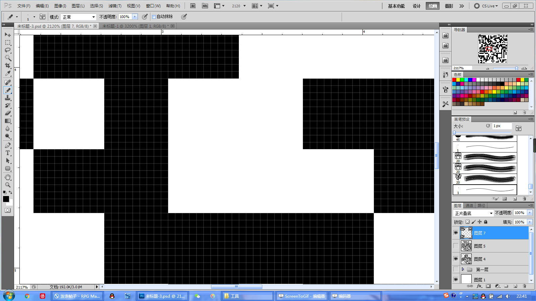Switch to 设计 workspace
This screenshot has height=301, width=536.
[416, 6]
